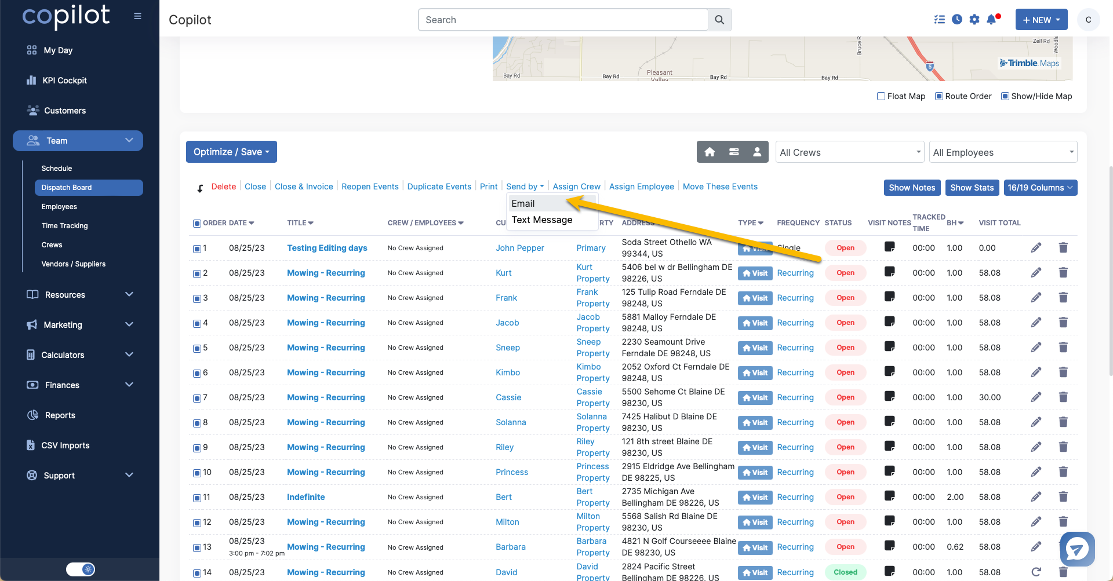
Task: Edit row 1 Testing Editing days with pencil
Action: (1036, 248)
